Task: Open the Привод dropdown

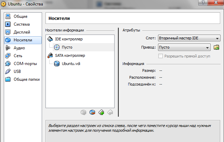Action: (x=184, y=47)
